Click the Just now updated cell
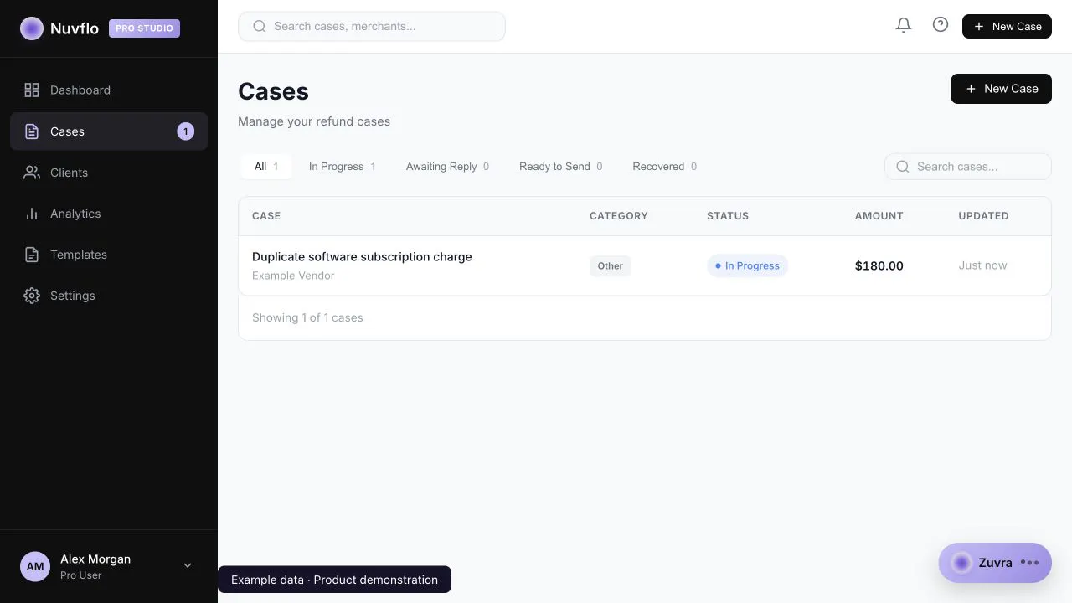Screen dimensions: 1072x603 tap(983, 265)
